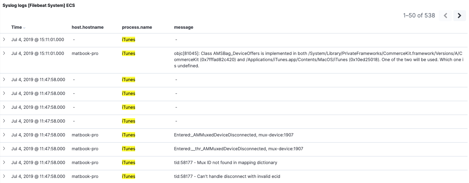Expand the 15:11:01 row with empty hostname

(x=4, y=39)
